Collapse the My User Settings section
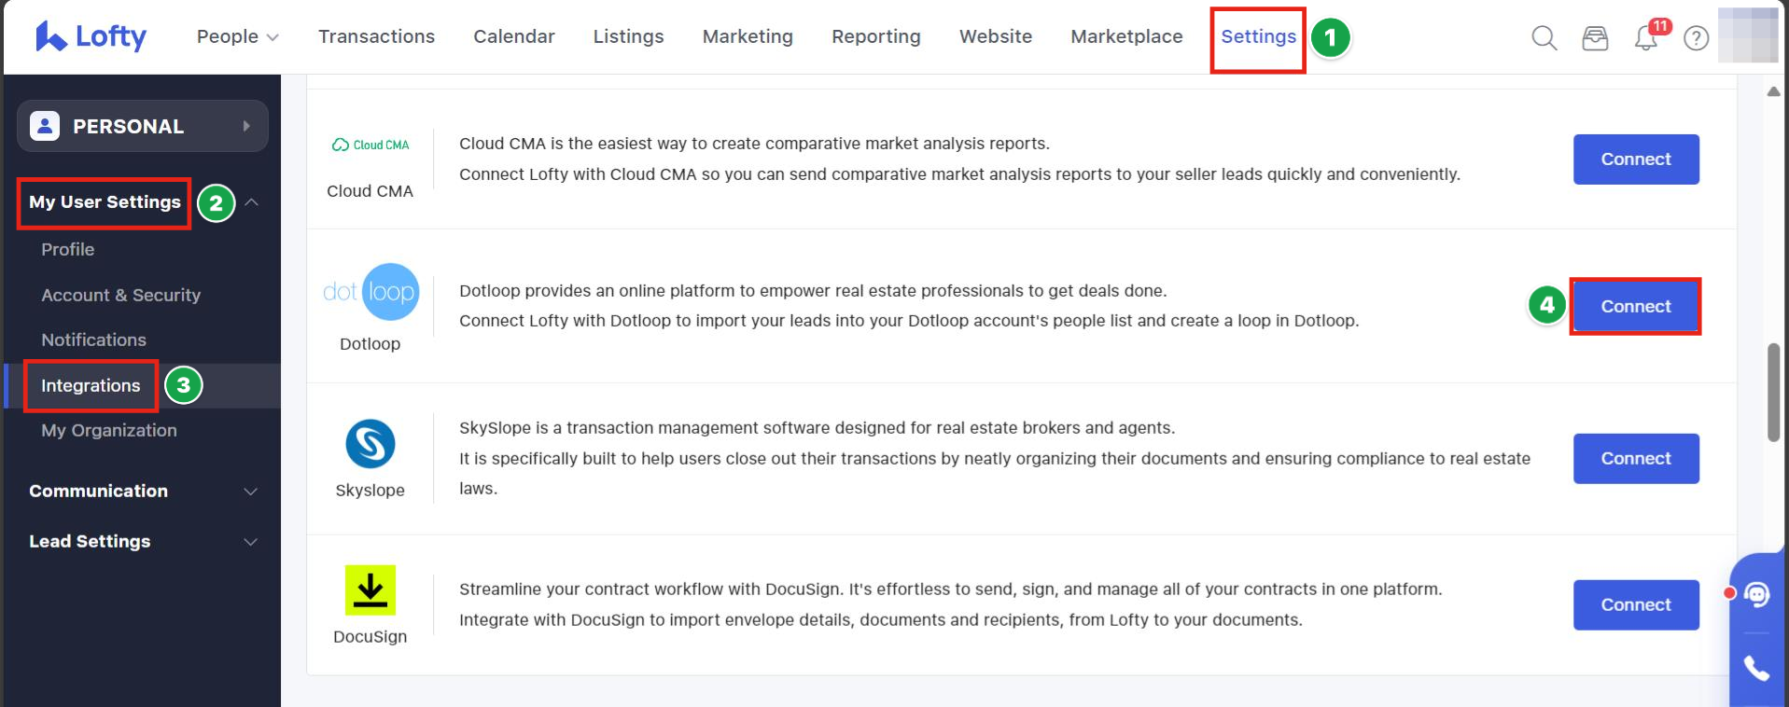Screen dimensions: 1789x707 [x=251, y=202]
